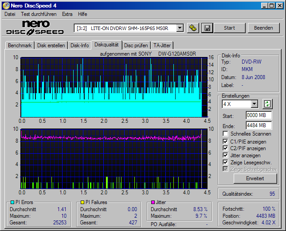Image resolution: width=286 pixels, height=231 pixels.
Task: Click the recorded-with SONY DW-G120A text
Action: 148,54
